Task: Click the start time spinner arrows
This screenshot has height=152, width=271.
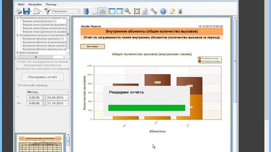Action: tap(44, 98)
